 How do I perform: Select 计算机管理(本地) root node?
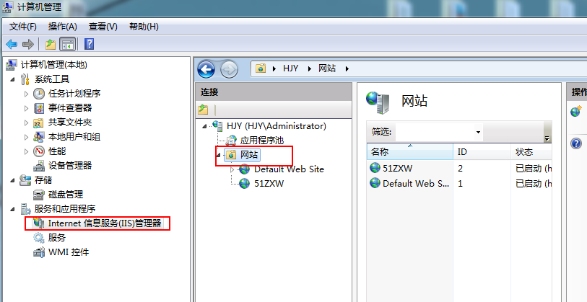pos(54,65)
